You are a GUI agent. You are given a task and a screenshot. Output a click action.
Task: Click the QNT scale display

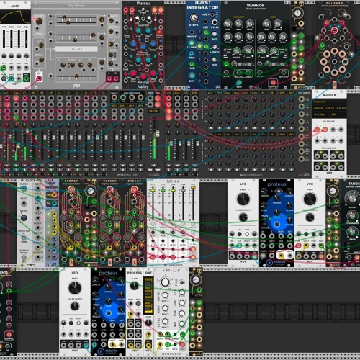(x=148, y=295)
